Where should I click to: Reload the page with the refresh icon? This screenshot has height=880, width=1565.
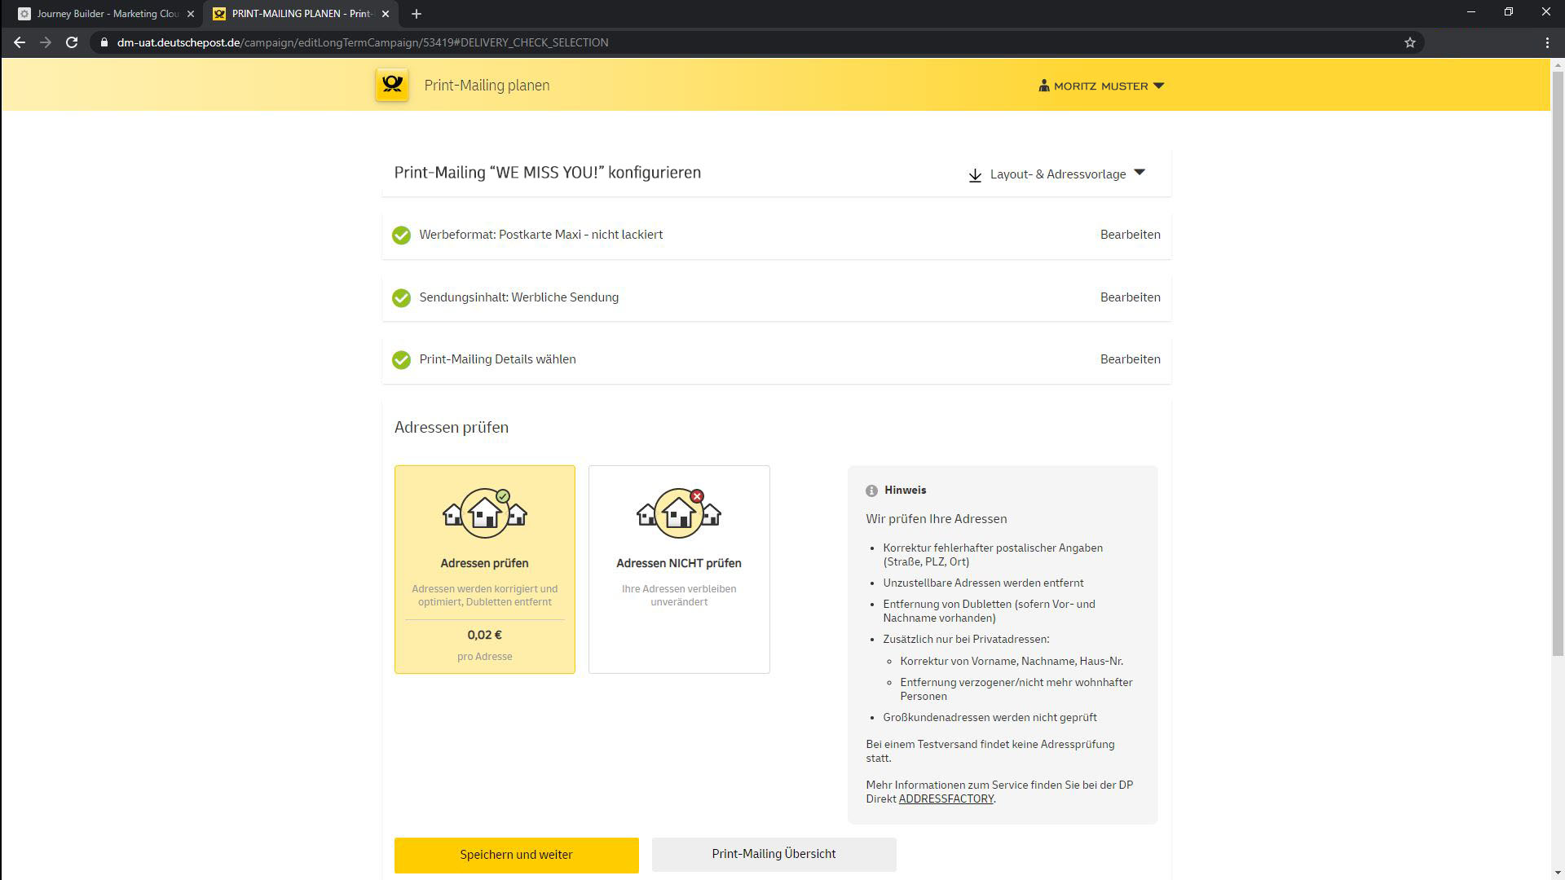point(72,42)
